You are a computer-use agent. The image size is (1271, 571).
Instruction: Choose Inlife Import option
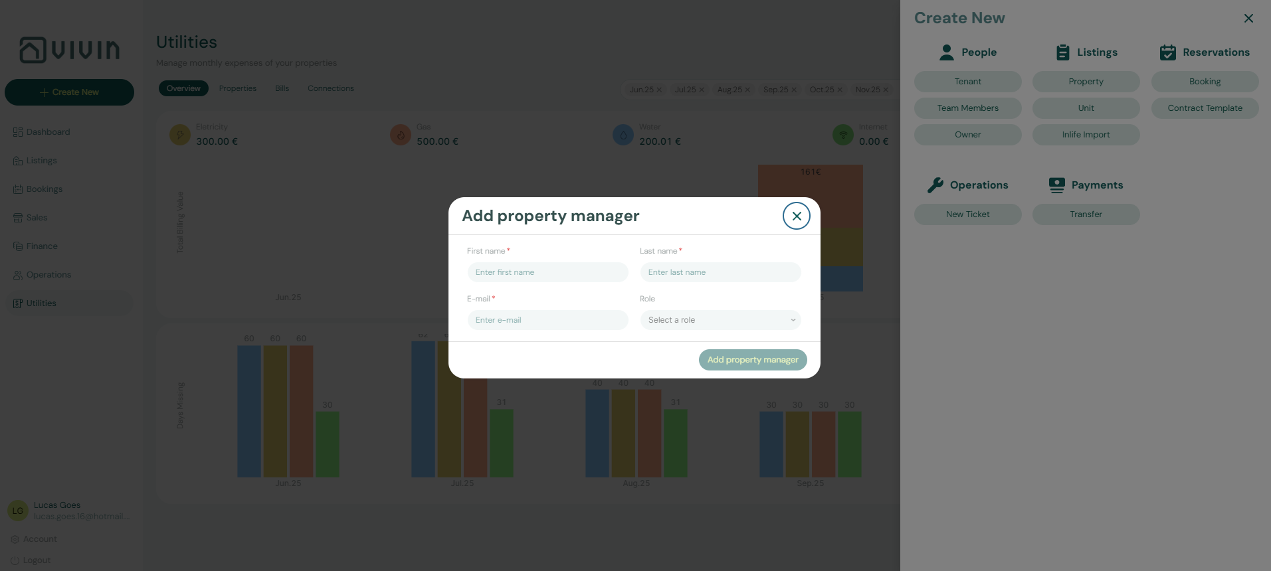[x=1086, y=135]
